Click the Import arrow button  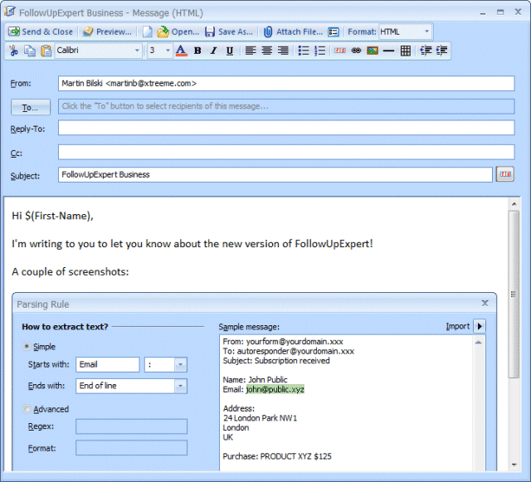point(480,326)
